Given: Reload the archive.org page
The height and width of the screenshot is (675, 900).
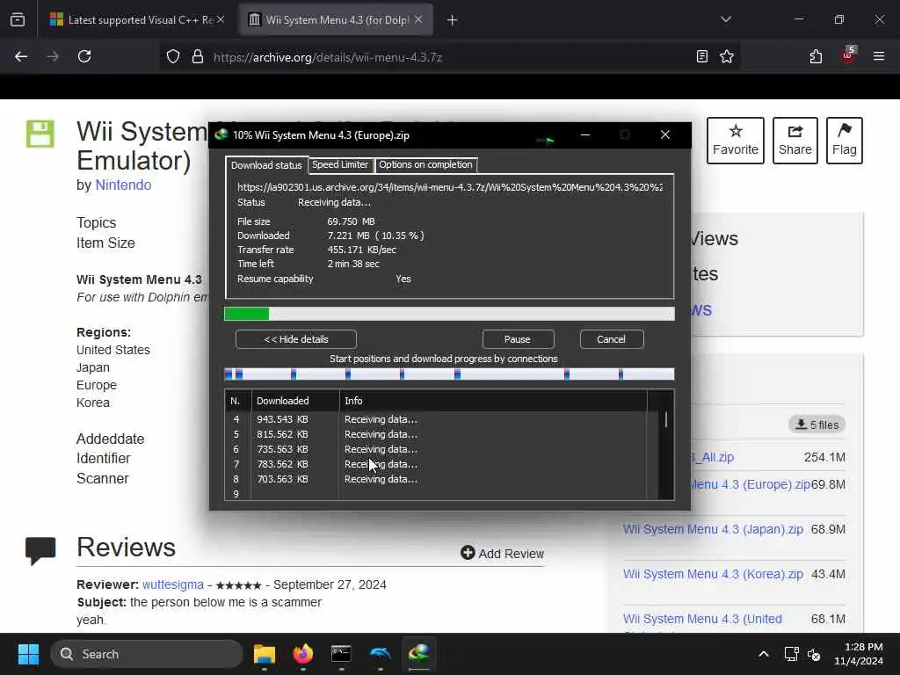Looking at the screenshot, I should click(84, 56).
